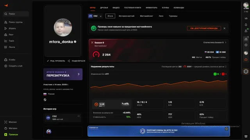Click Ред. профиль button
This screenshot has height=140, width=250.
pos(56,61)
